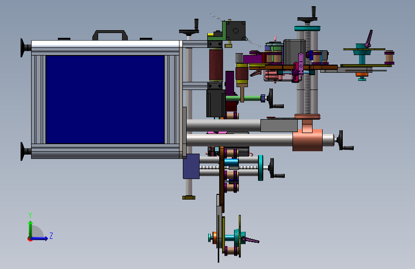This screenshot has width=415, height=269.
Task: Select the large dark blue cabinet panel
Action: pos(105,100)
